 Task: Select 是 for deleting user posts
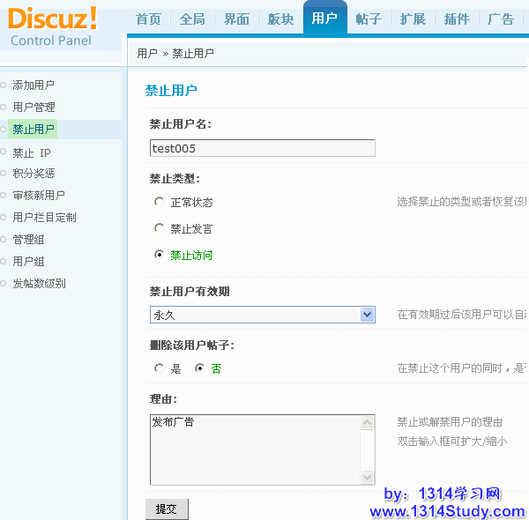click(x=159, y=368)
